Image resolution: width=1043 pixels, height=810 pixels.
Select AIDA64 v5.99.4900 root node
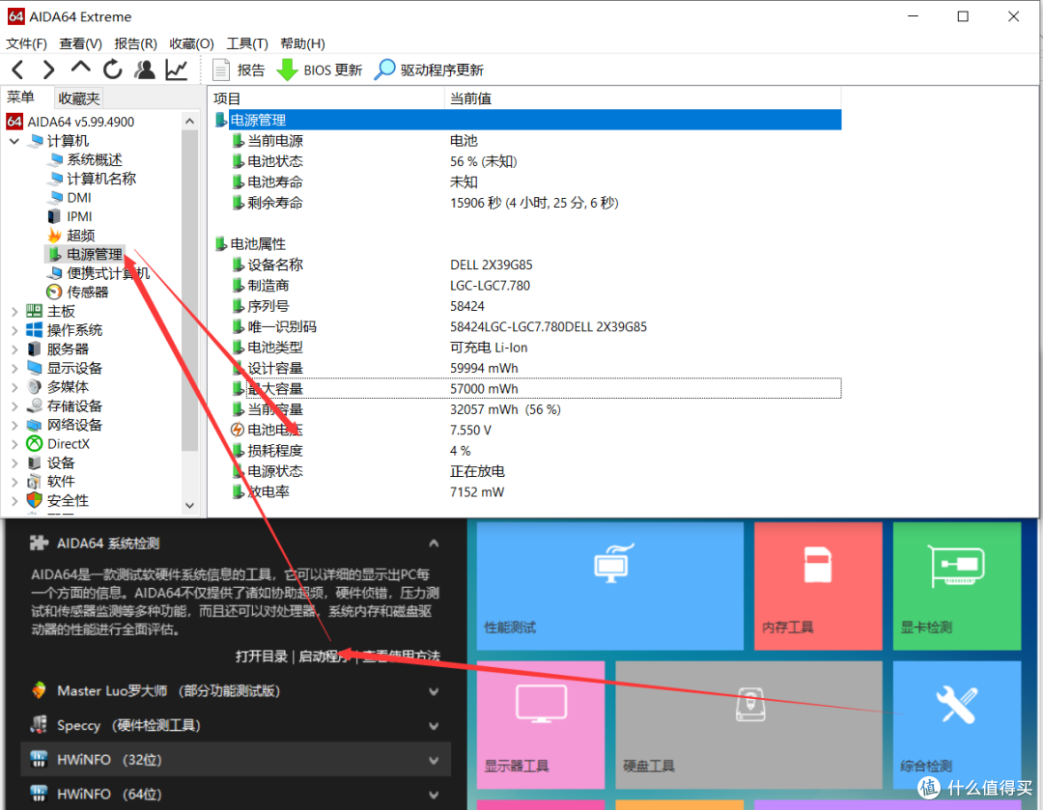tap(70, 122)
